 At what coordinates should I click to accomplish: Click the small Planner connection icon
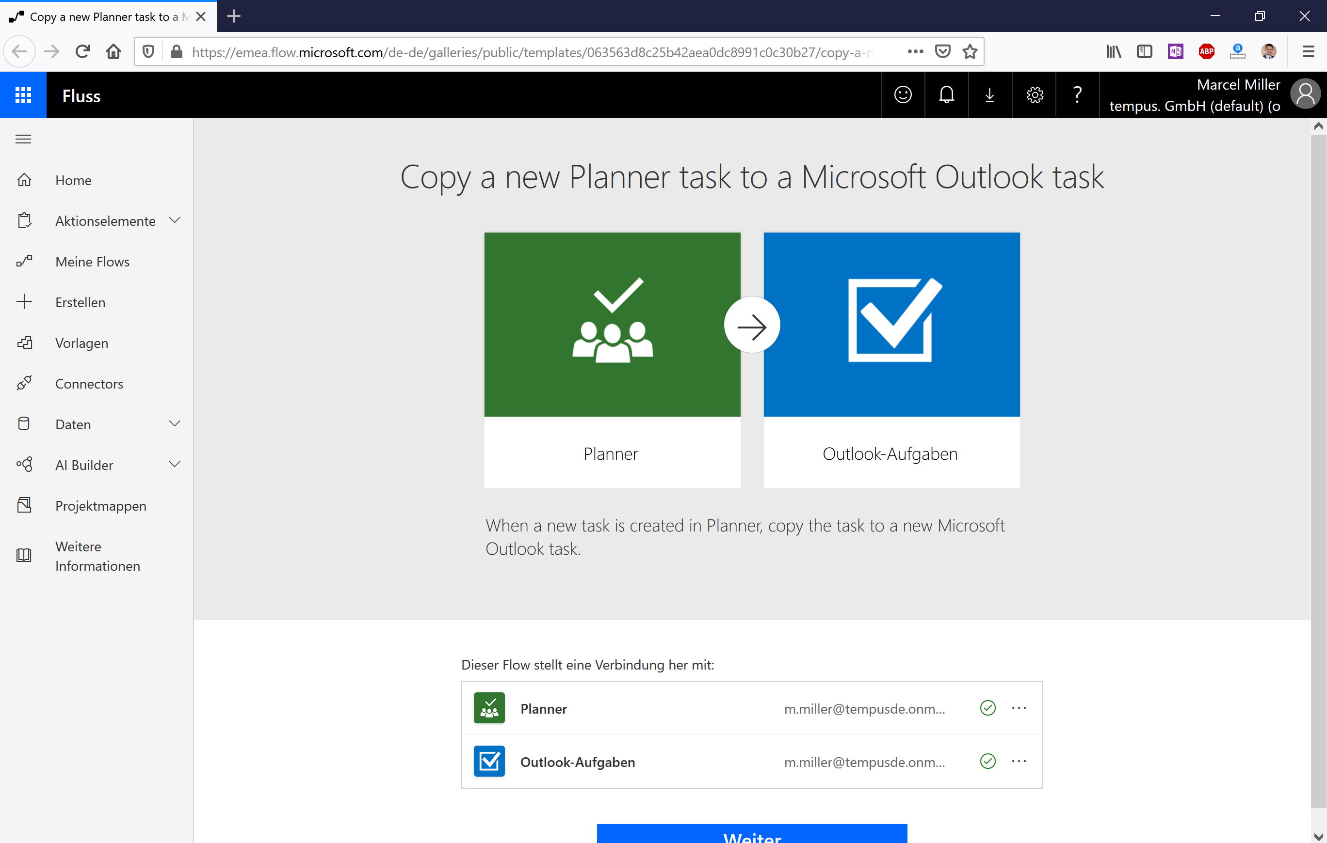click(x=489, y=708)
